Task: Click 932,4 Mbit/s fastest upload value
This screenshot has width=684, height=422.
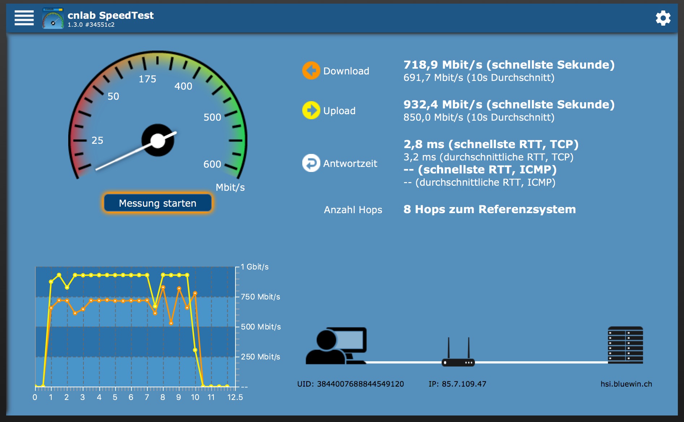Action: coord(509,104)
